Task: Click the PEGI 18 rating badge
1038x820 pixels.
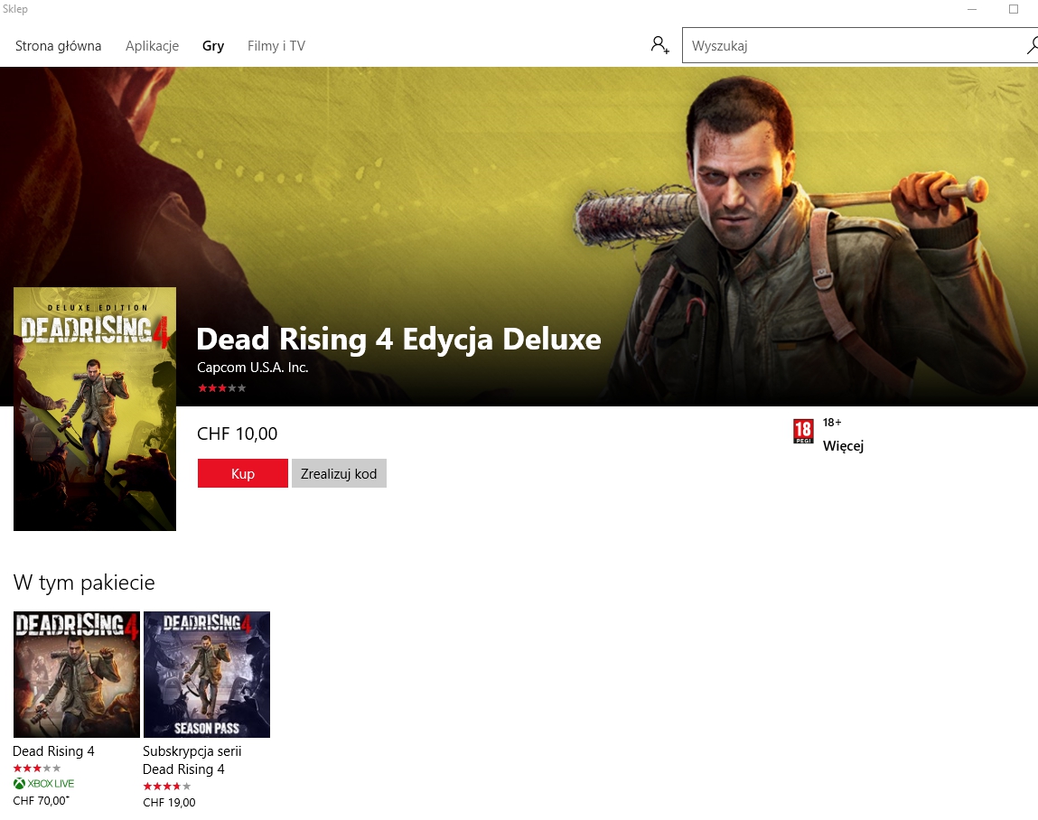Action: 803,432
